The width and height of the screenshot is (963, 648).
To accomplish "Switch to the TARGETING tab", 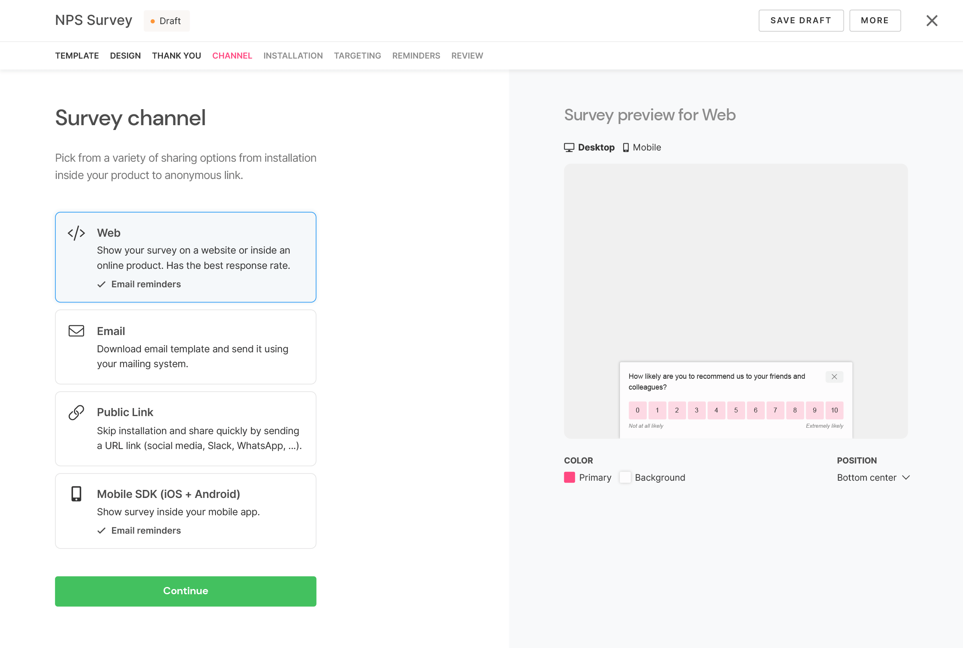I will click(357, 55).
